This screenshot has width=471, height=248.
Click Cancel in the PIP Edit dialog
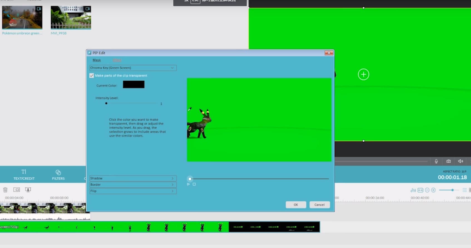click(319, 205)
